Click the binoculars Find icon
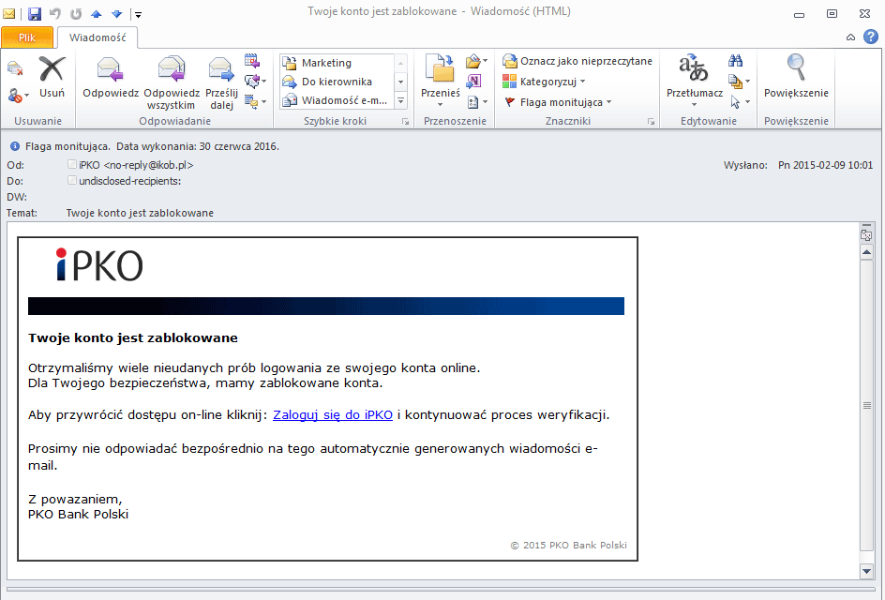 pyautogui.click(x=735, y=60)
